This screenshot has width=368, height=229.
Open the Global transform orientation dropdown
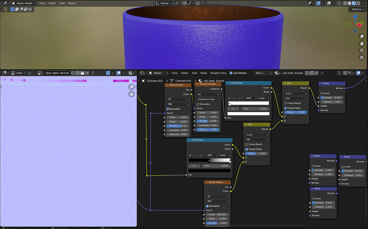(164, 3)
